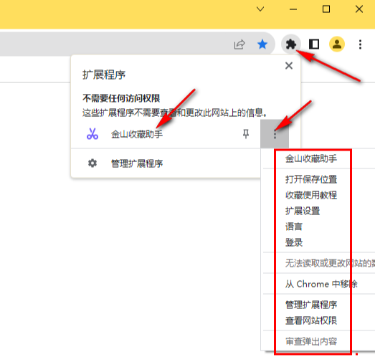This screenshot has height=362, width=375.
Task: Open more options for 金山收藏助手
Action: (x=275, y=134)
